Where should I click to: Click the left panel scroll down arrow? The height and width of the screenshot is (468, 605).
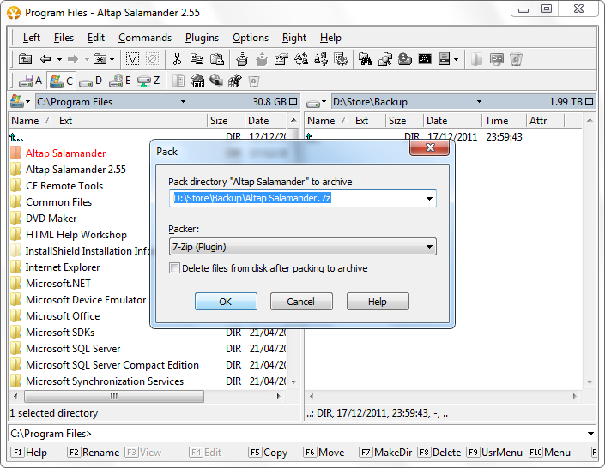[x=293, y=381]
